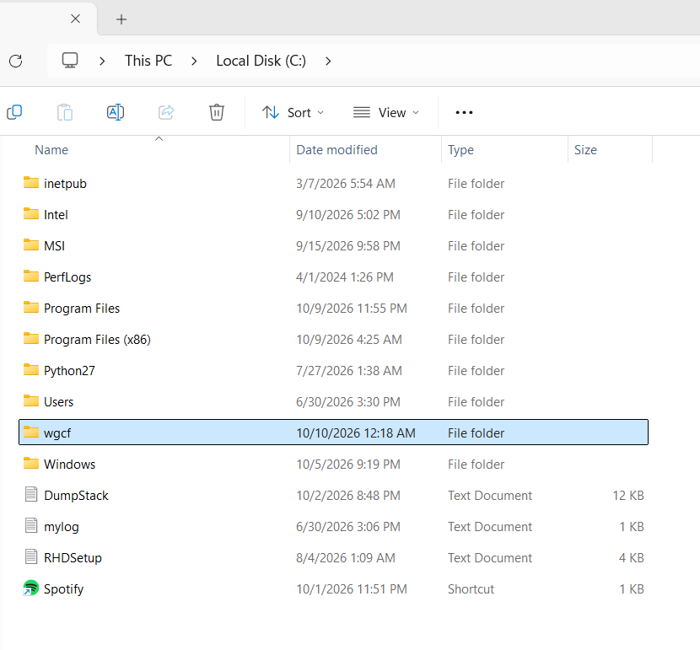The width and height of the screenshot is (700, 650).
Task: Expand chevron after computer icon in address bar
Action: pyautogui.click(x=102, y=61)
